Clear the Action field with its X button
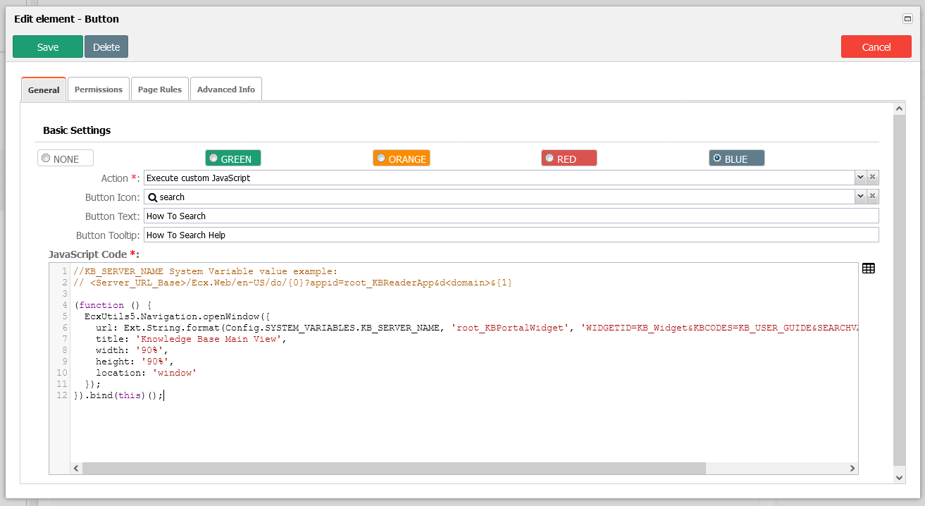 (872, 178)
